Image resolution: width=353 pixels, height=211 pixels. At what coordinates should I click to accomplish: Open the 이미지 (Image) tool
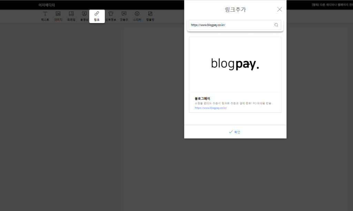point(58,16)
